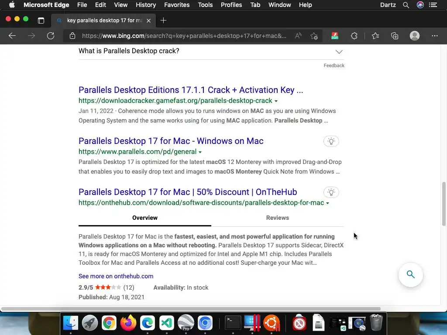The image size is (447, 335).
Task: Open the 50% Discount OnTheHub result
Action: tap(188, 192)
